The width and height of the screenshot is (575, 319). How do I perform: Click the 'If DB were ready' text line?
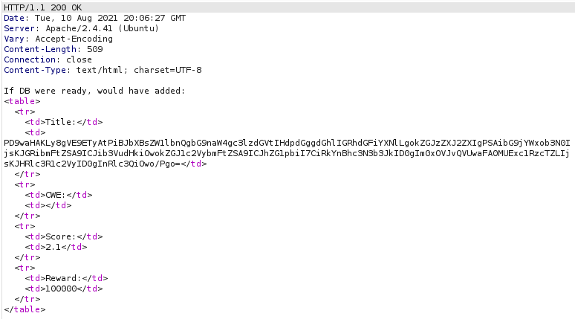(x=94, y=91)
